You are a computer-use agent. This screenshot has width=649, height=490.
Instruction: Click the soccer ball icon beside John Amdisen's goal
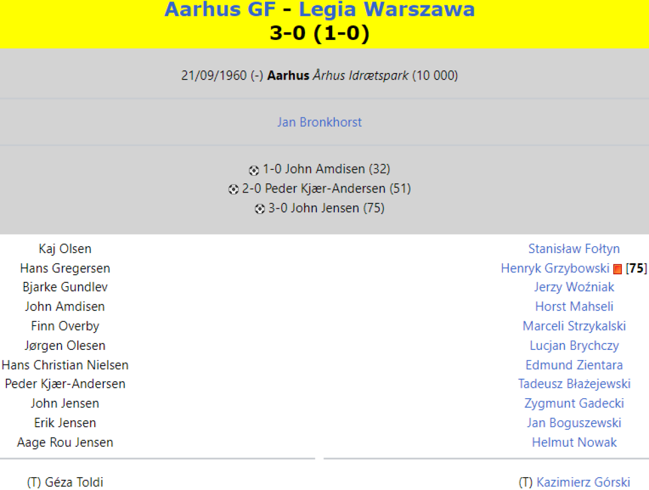[x=254, y=170]
